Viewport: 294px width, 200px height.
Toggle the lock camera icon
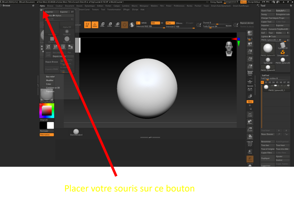tap(250, 96)
